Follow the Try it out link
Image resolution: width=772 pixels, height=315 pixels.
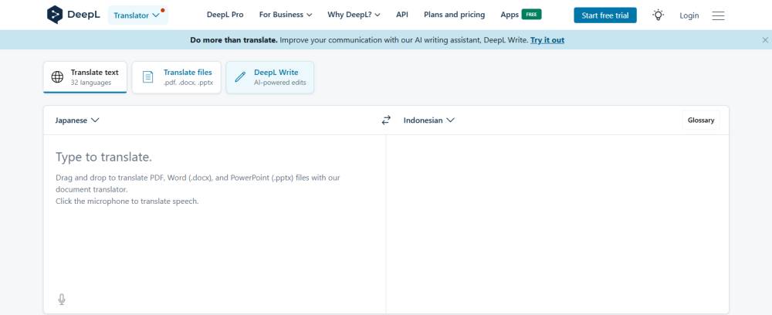[547, 40]
